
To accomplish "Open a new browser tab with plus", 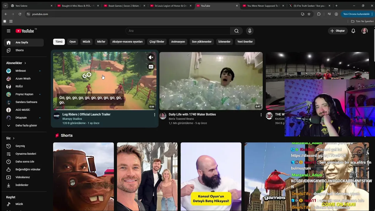I will click(336, 6).
